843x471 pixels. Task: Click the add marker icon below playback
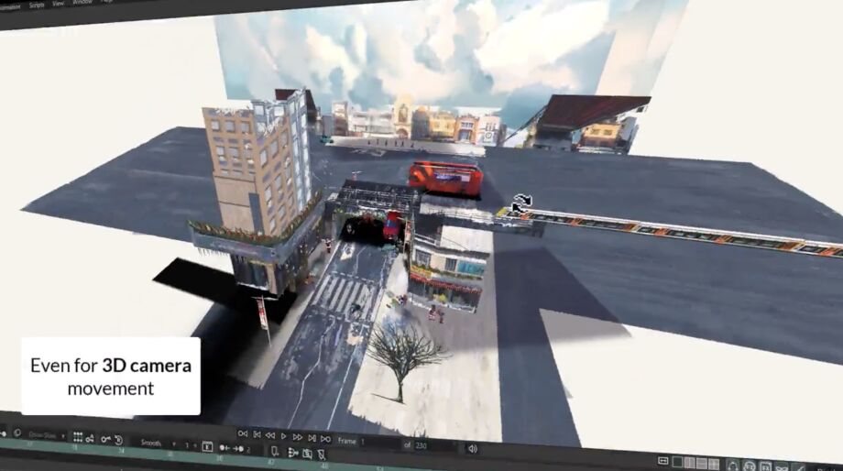pos(275,451)
